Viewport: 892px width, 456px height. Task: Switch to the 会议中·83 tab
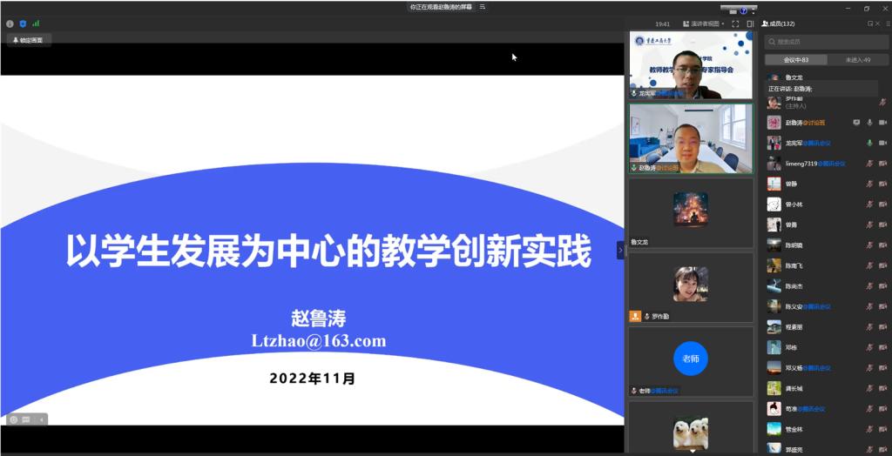tap(795, 60)
